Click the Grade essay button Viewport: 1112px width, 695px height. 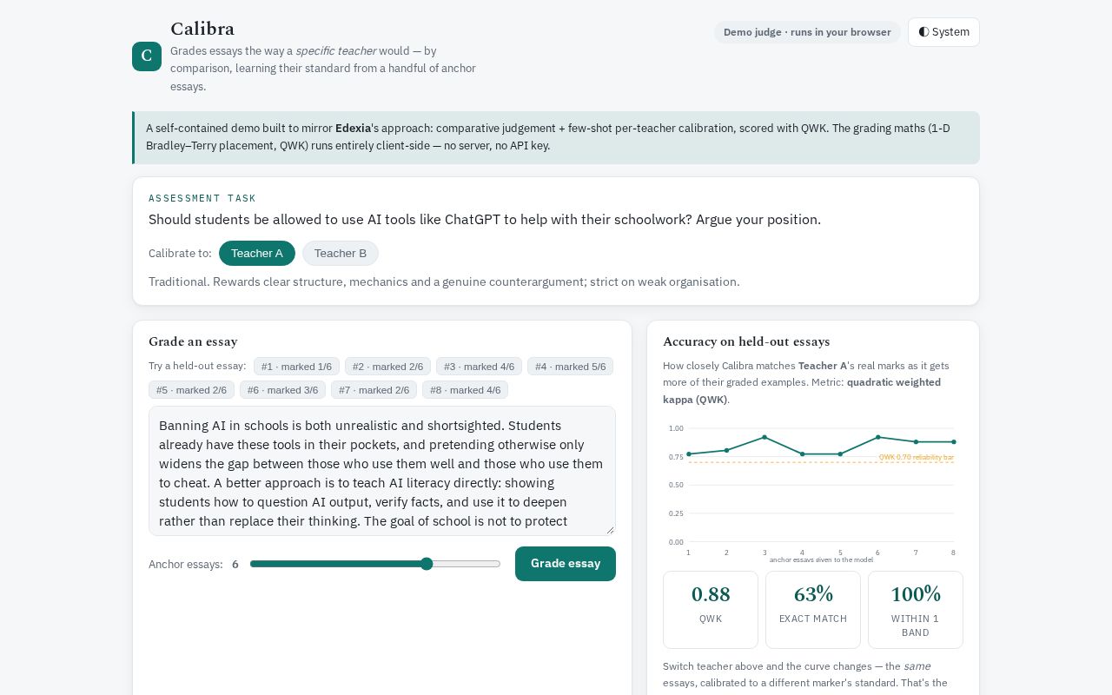click(566, 564)
